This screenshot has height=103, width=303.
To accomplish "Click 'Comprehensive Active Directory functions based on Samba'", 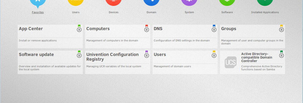I will pyautogui.click(x=262, y=68).
